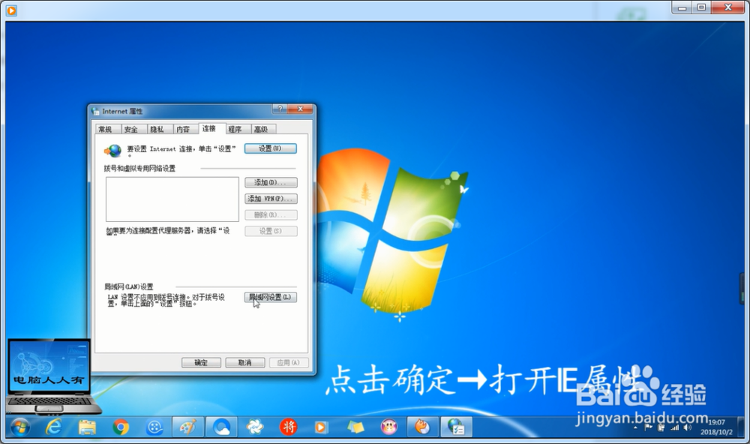Screen dimensions: 750x444
Task: Click the 局域网(LAN)设置 label
Action: pos(129,286)
